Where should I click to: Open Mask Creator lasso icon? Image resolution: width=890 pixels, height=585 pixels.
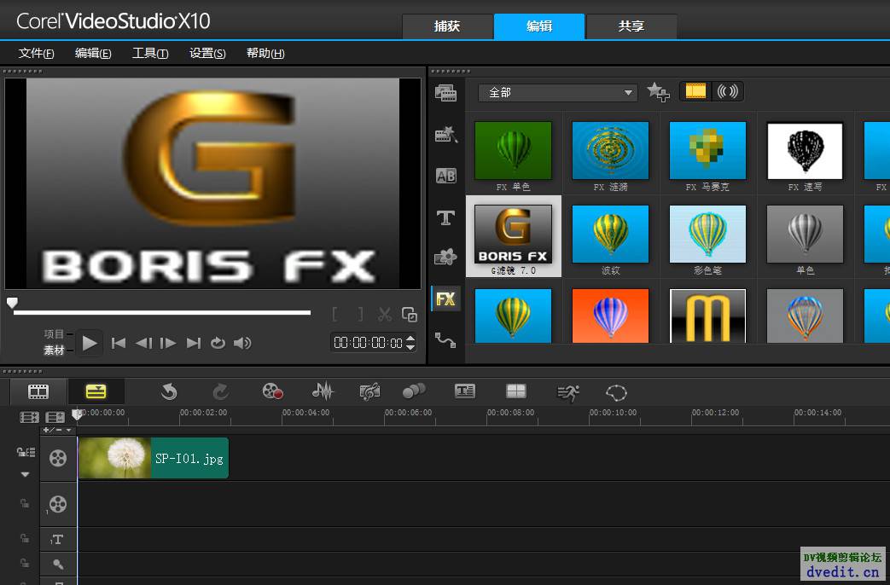tap(616, 392)
